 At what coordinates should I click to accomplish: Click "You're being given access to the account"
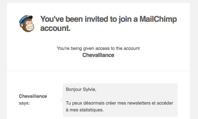[x=98, y=48]
